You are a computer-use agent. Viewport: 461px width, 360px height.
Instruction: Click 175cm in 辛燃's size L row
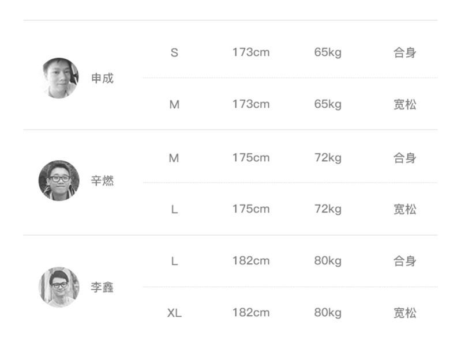[251, 209]
